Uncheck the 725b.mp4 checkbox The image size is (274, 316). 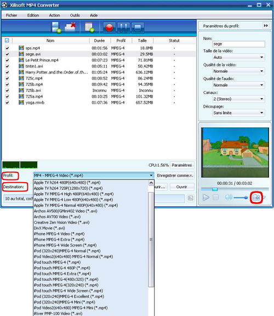point(7,84)
